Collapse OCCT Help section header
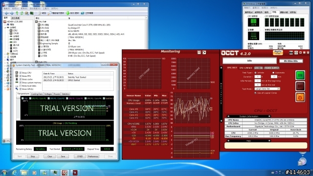Screen dimensions: 313x176 pyautogui.click(x=249, y=141)
